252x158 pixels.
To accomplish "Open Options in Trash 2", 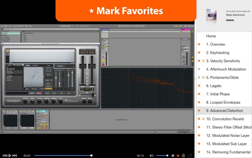I will (x=47, y=93).
